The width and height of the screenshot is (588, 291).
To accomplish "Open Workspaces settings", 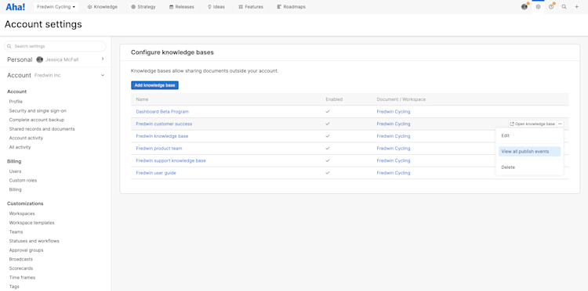I will [x=22, y=214].
